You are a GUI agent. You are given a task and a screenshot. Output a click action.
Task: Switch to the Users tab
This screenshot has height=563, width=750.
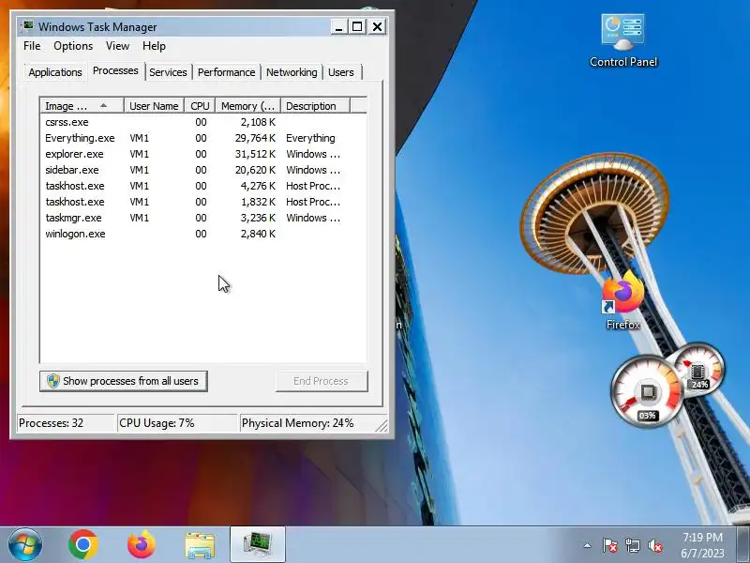341,72
